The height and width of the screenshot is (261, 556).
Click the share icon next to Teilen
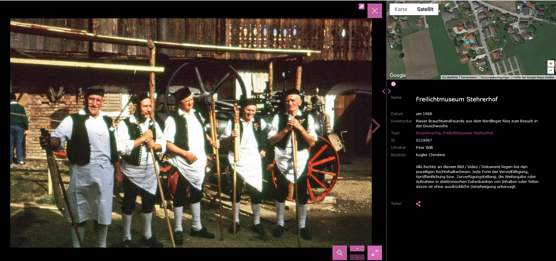pyautogui.click(x=418, y=204)
